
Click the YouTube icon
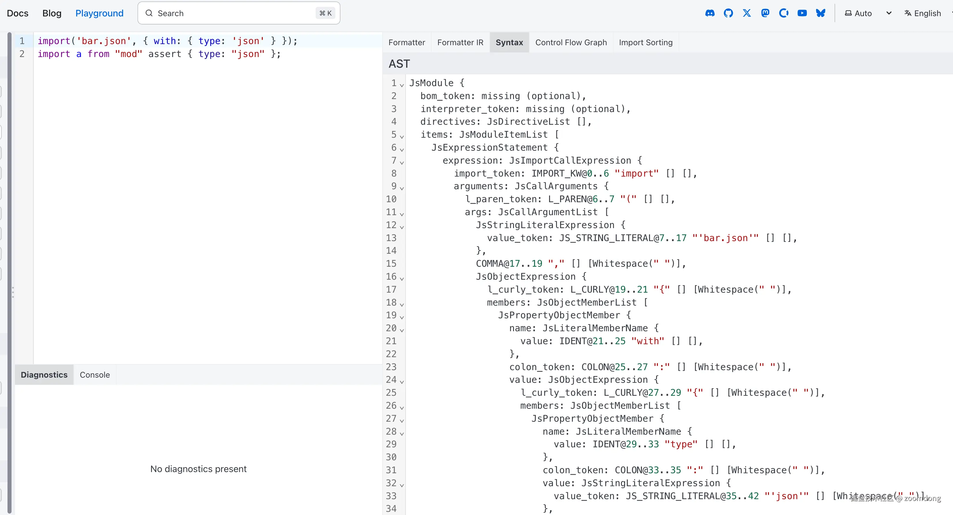click(x=802, y=13)
